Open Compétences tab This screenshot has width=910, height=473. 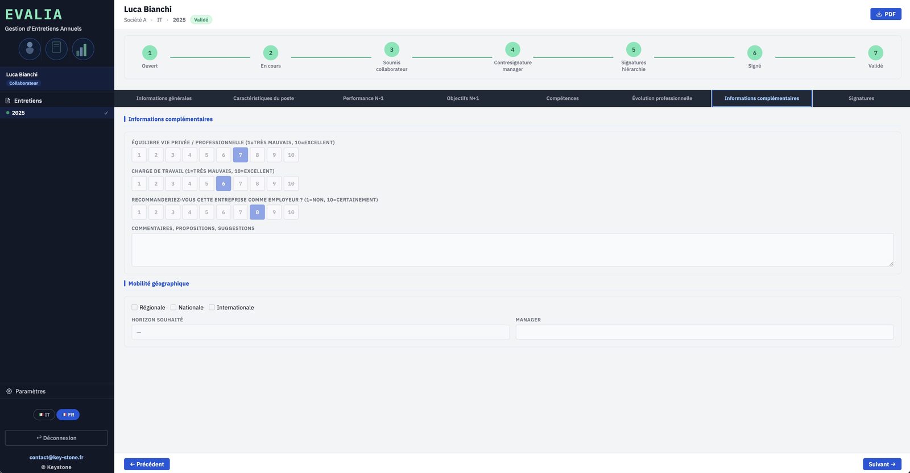click(562, 98)
